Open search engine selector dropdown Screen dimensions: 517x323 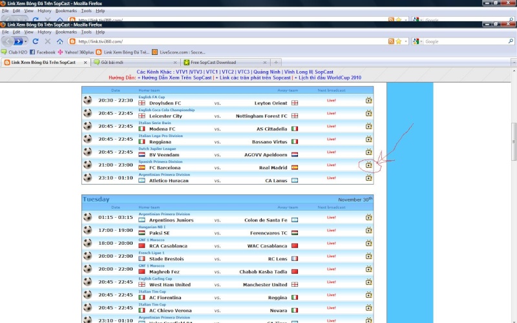(x=421, y=41)
